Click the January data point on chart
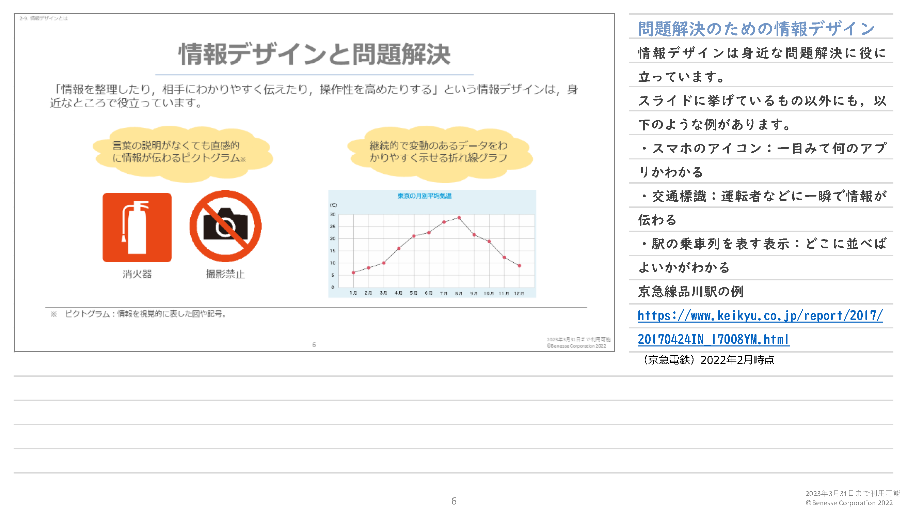Screen dimensions: 908x511 click(x=353, y=273)
